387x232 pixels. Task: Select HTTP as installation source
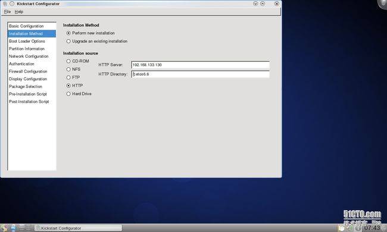(74, 86)
